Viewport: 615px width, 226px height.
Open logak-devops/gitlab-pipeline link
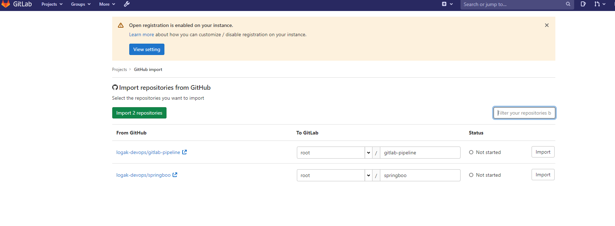coord(148,152)
